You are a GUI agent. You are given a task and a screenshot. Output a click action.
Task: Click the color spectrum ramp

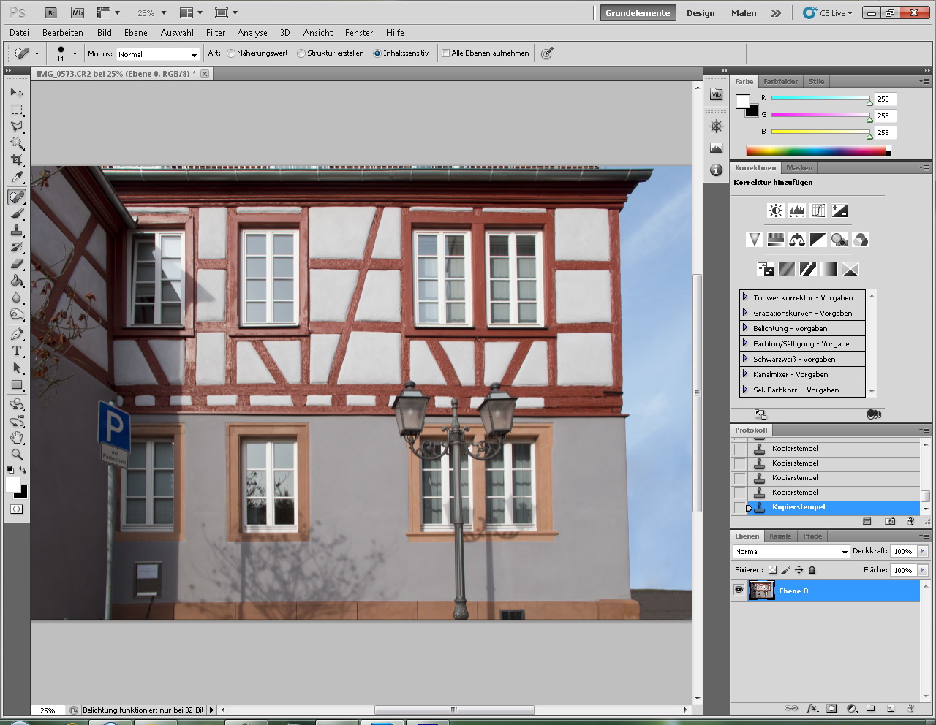click(x=815, y=151)
